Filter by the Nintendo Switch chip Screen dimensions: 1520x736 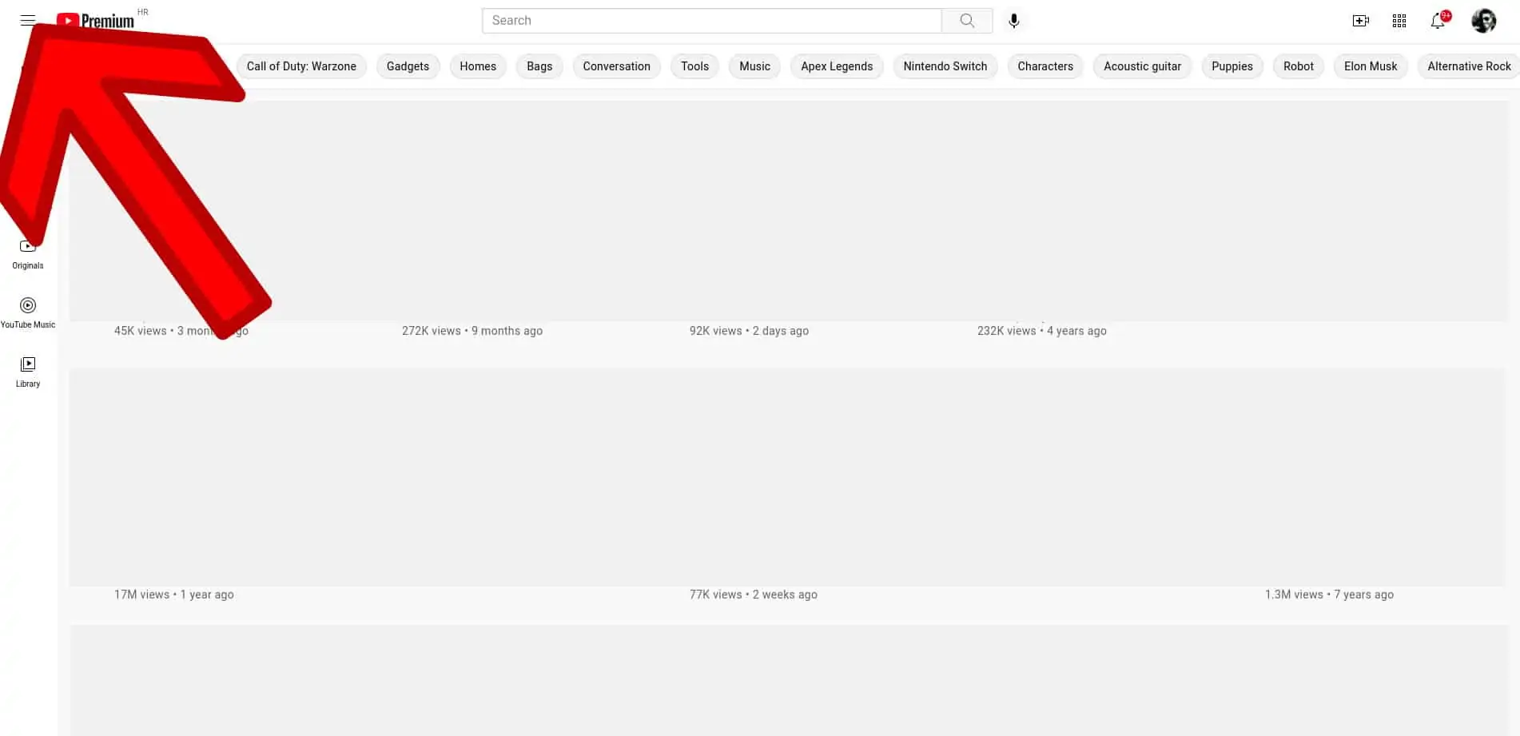(x=945, y=66)
